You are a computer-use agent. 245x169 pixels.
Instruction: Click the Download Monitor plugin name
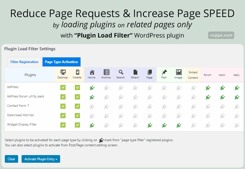tap(21, 115)
